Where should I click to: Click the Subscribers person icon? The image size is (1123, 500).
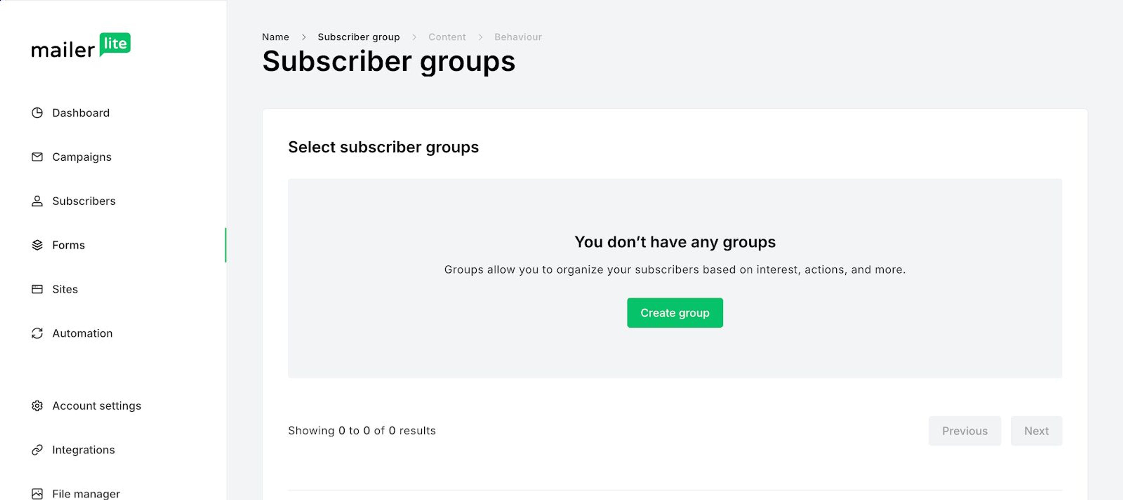[37, 201]
